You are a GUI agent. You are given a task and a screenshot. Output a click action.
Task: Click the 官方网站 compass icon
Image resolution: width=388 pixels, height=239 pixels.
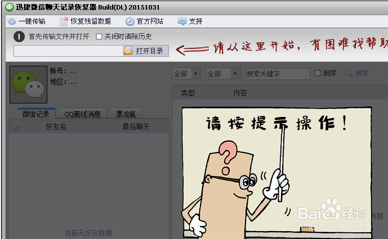click(x=130, y=21)
